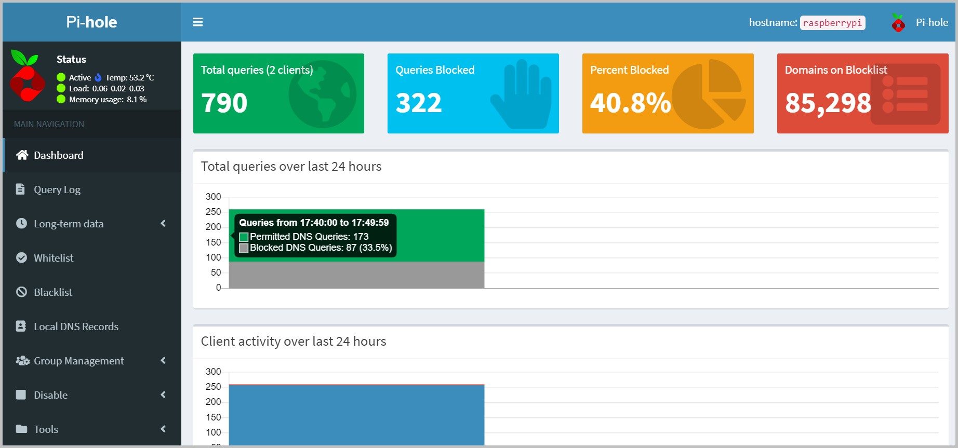The width and height of the screenshot is (958, 448).
Task: Expand the Tools submenu arrow
Action: 163,429
